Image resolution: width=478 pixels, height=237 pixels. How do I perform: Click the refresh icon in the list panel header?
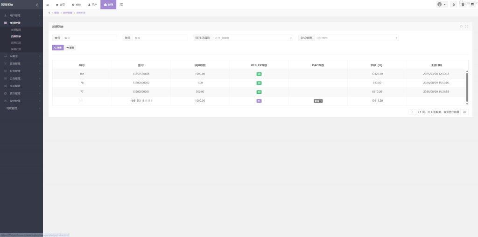pyautogui.click(x=461, y=27)
